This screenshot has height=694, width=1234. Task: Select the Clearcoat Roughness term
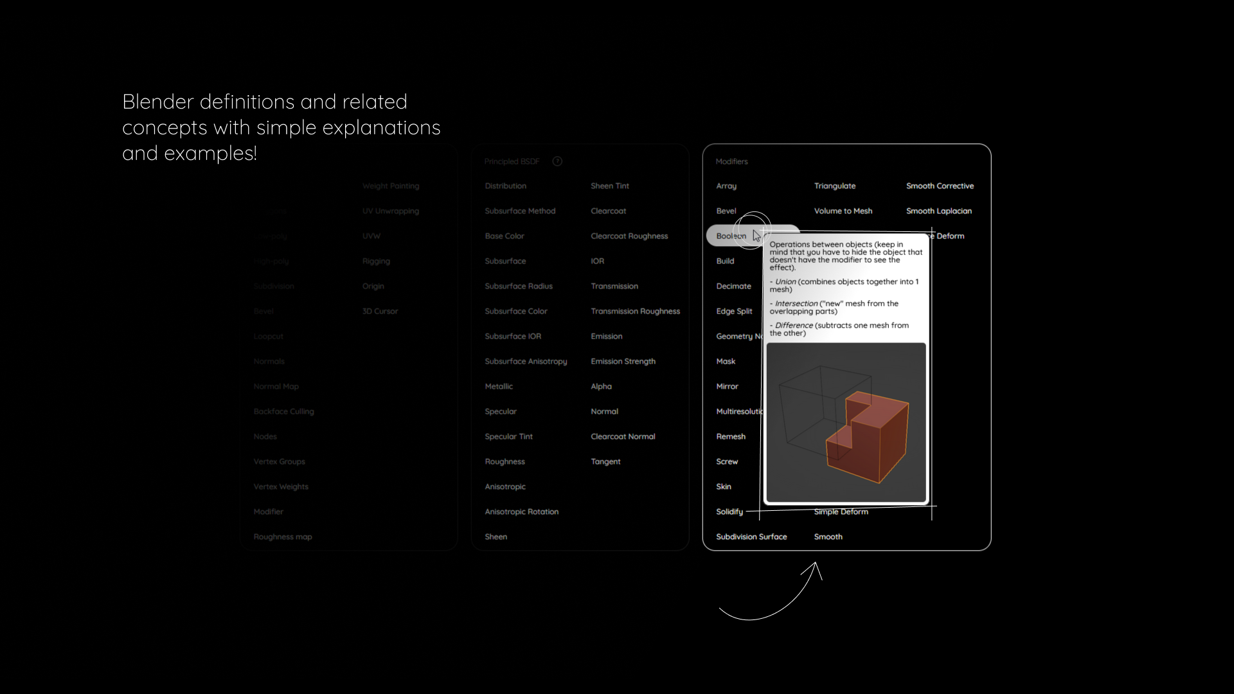[629, 236]
